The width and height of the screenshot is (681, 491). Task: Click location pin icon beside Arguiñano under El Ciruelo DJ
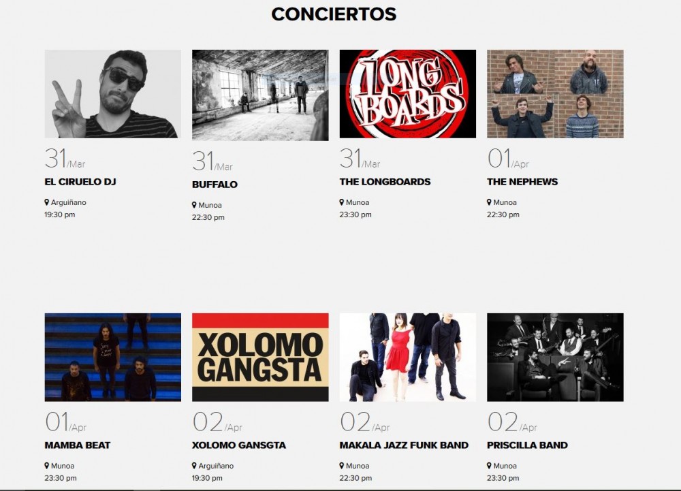[47, 202]
